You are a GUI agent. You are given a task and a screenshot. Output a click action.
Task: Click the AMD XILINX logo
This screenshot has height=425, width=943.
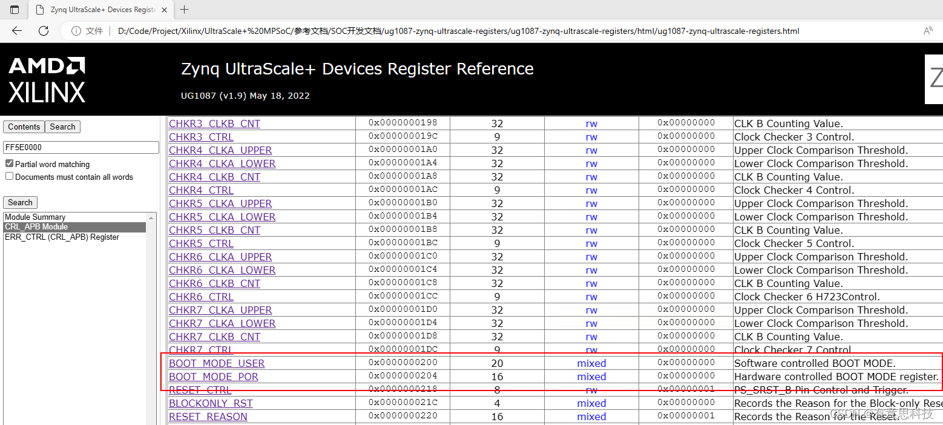[x=47, y=79]
